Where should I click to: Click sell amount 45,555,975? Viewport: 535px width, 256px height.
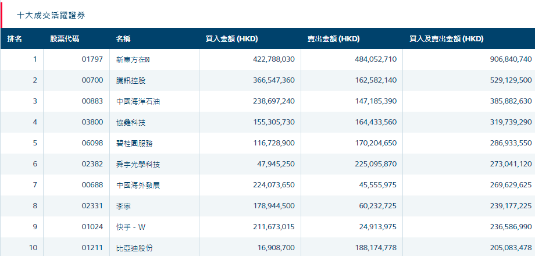[x=378, y=184]
